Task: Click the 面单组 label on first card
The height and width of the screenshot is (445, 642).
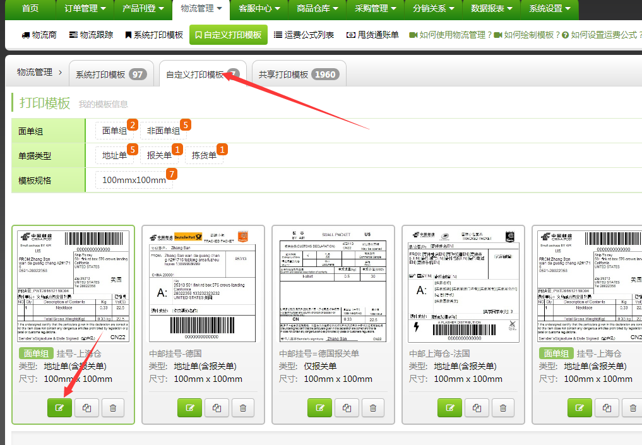Action: coord(36,353)
